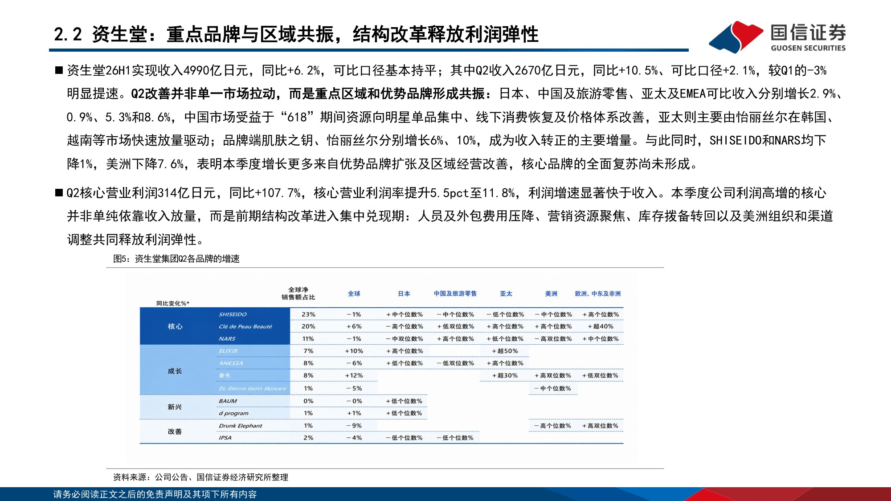891x501 pixels.
Task: Click the '+12%' global growth cell
Action: (354, 375)
